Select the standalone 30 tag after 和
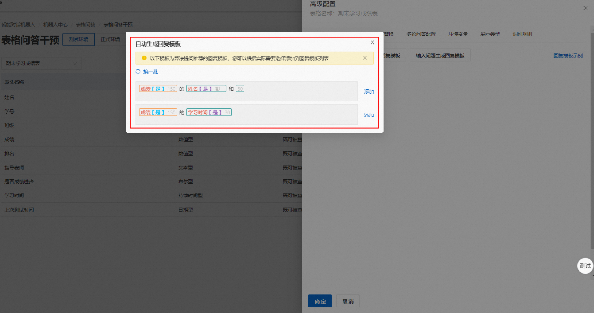 coord(240,89)
